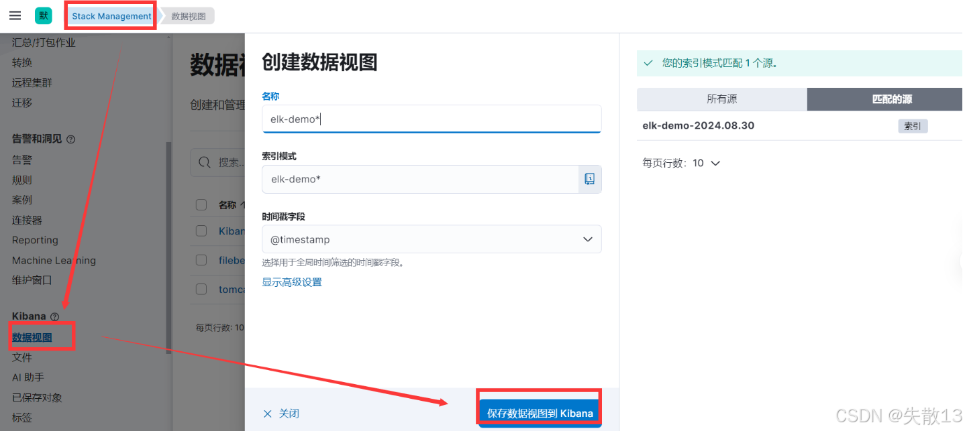Open 连接器 in sidebar
Viewport: 965px width, 433px height.
(27, 220)
